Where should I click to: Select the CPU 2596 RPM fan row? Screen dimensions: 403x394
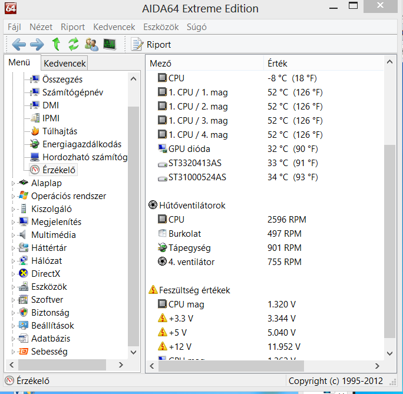(x=265, y=219)
